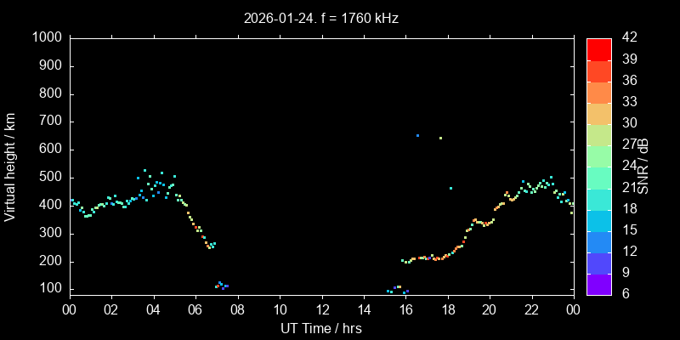Image resolution: width=680 pixels, height=340 pixels.
Task: Click the light green 24–27 dB colorbar band
Action: [x=599, y=156]
